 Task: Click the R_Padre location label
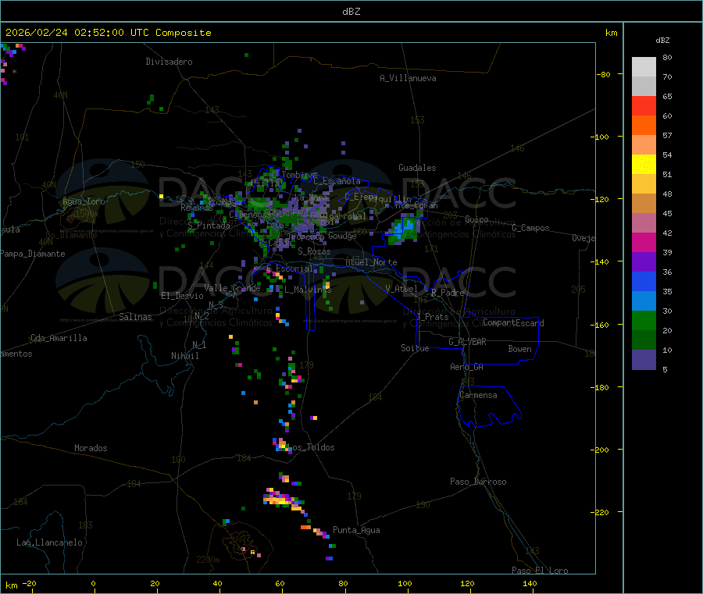(448, 293)
